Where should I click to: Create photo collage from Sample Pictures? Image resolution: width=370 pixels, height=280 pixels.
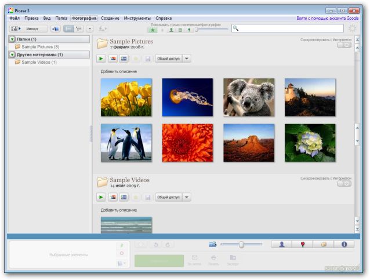click(113, 59)
